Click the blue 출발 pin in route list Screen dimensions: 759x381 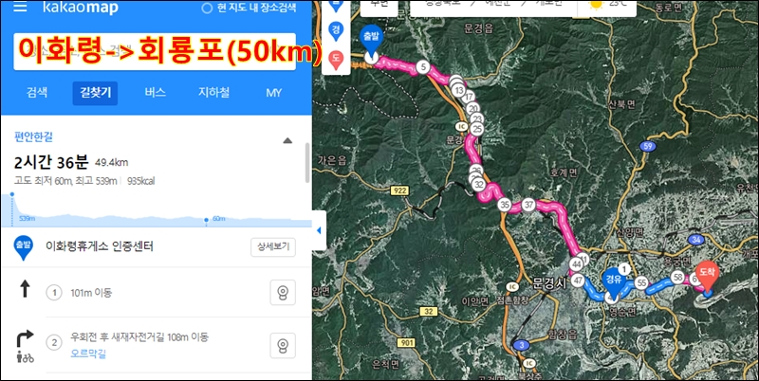pos(24,248)
